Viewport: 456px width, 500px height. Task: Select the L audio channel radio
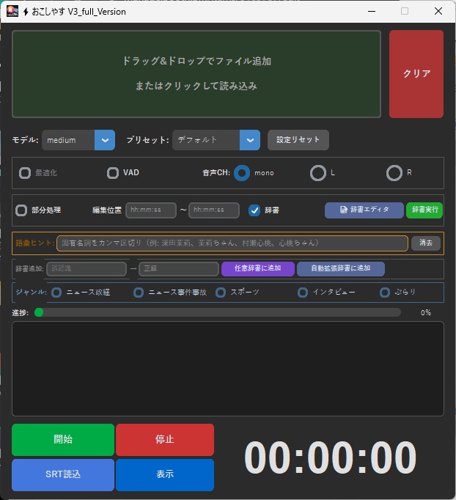click(x=318, y=173)
